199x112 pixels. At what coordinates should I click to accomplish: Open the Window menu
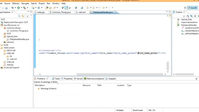[56, 3]
